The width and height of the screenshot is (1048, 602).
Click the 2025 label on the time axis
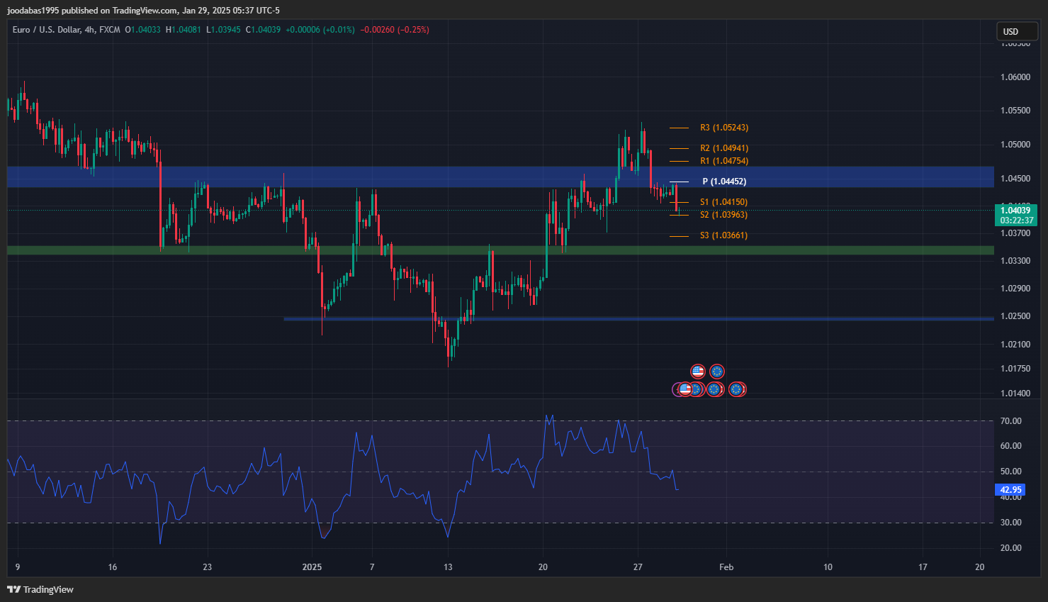coord(312,567)
